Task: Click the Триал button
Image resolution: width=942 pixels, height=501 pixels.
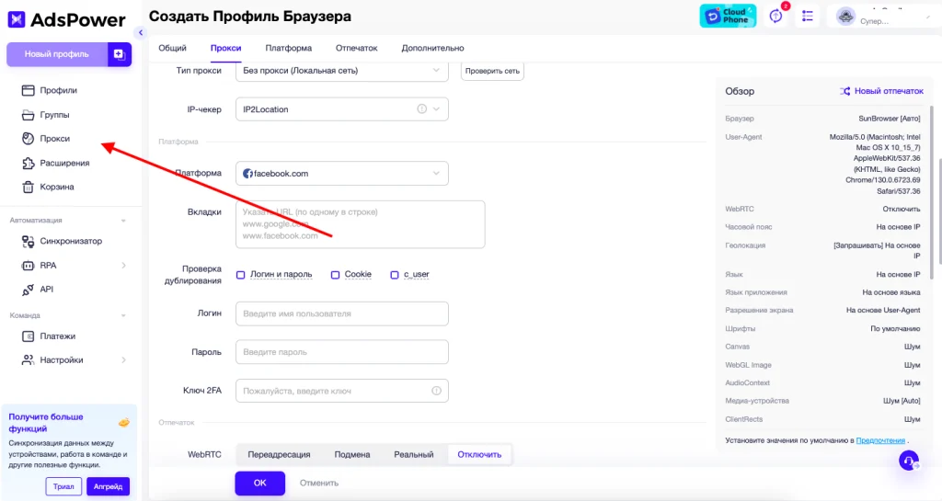Action: coord(63,486)
